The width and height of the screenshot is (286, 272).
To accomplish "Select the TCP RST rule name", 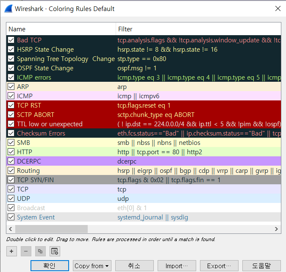I will 29,105.
